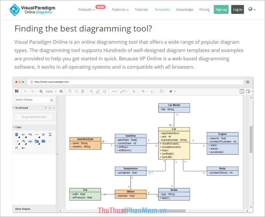Viewport: 265px width, 217px height.
Task: Select the left-pointing open arrow connector shape
Action: 23,135
